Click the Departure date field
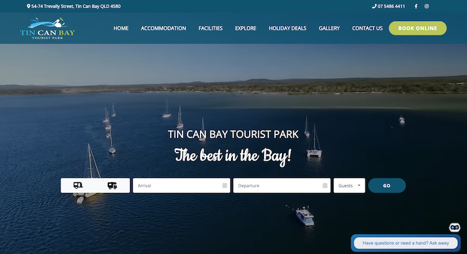 (281, 186)
